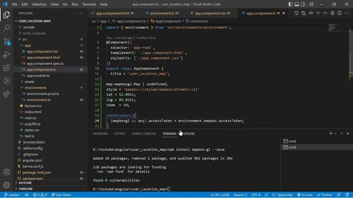The image size is (353, 198).
Task: Switch to the Problems panel tab
Action: coord(100,134)
